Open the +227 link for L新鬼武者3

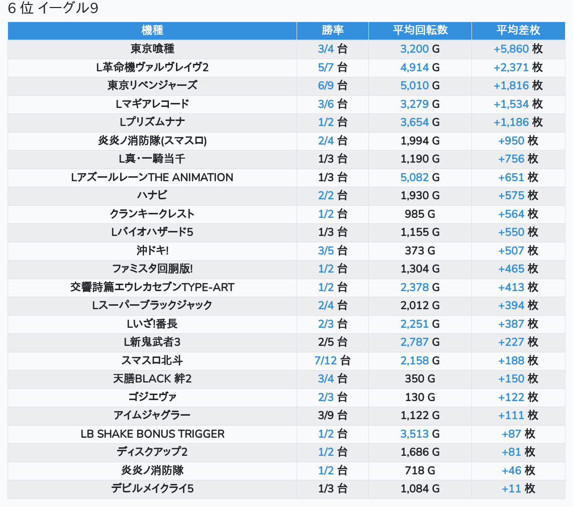[x=511, y=342]
